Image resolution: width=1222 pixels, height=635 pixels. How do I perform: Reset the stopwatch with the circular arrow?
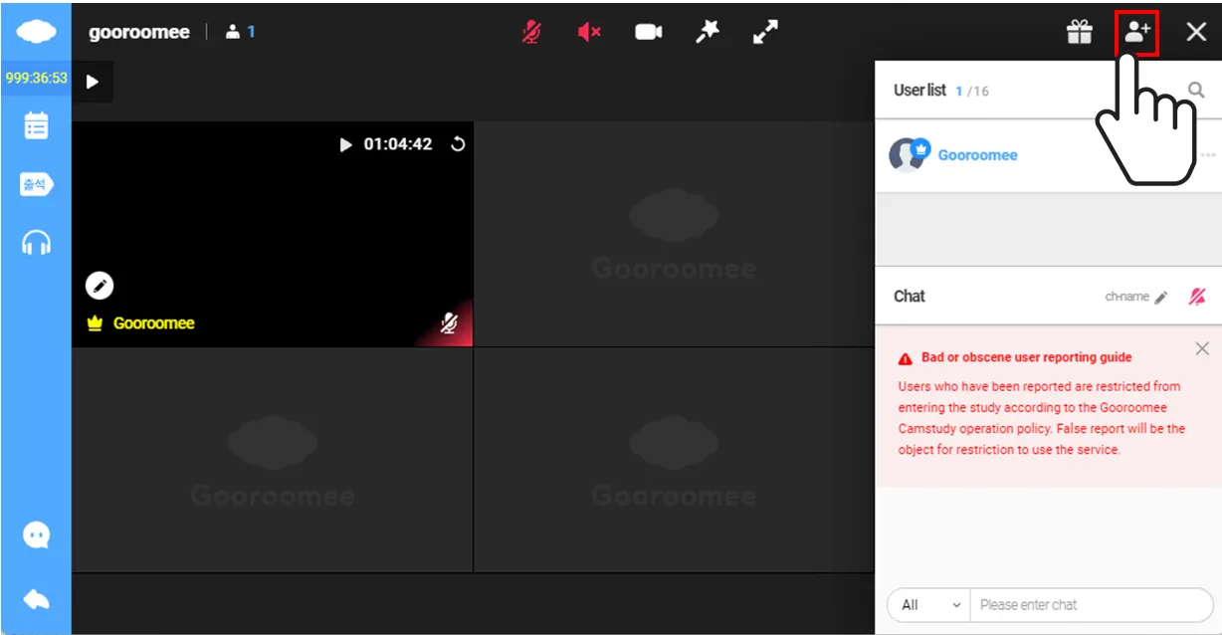[x=458, y=144]
